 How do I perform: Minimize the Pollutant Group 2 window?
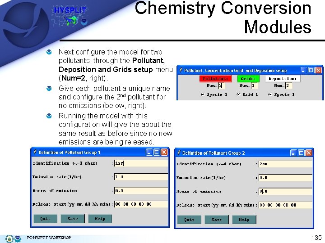(x=293, y=153)
